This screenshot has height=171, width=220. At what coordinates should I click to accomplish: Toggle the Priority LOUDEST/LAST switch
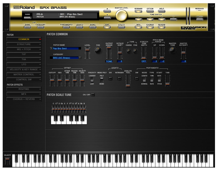click(x=92, y=80)
